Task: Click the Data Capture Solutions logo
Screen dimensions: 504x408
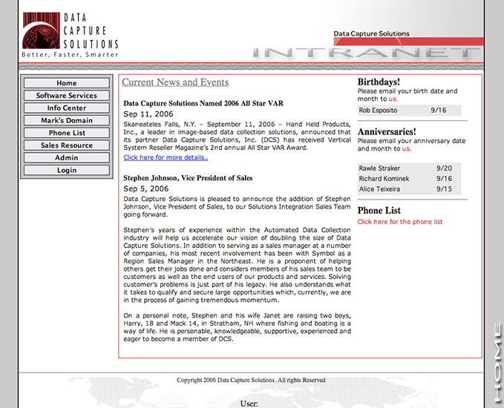Action: point(70,35)
